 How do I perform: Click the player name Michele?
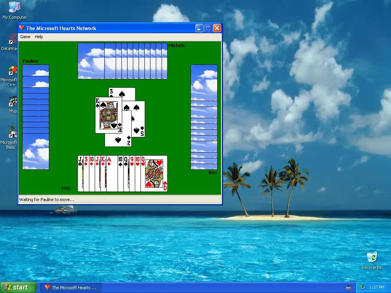[176, 45]
